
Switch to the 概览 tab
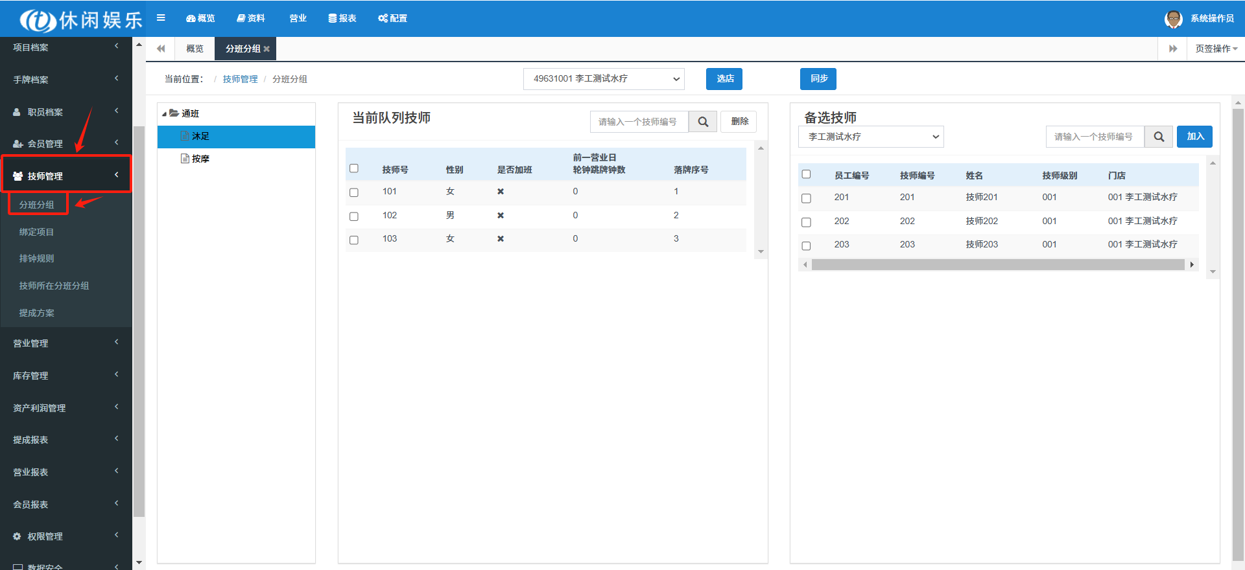coord(195,49)
